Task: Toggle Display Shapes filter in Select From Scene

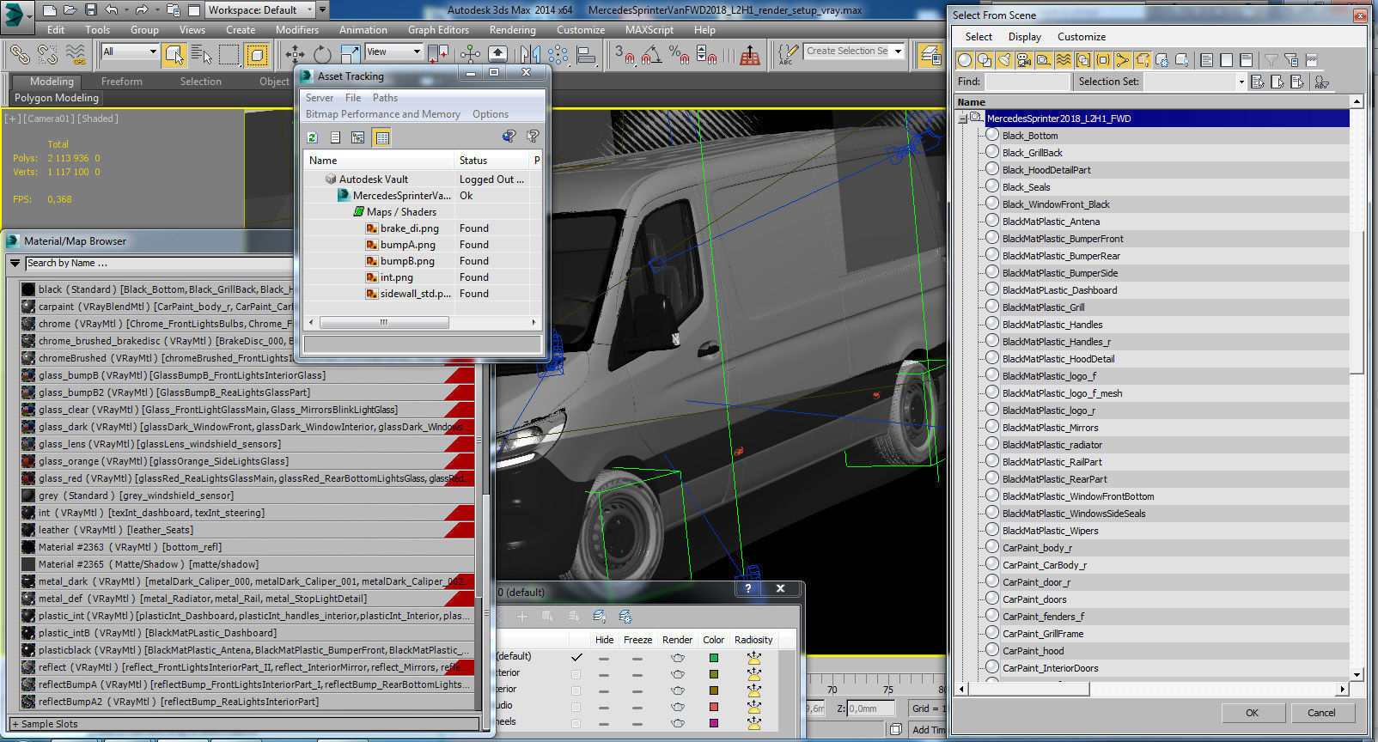Action: coord(985,59)
